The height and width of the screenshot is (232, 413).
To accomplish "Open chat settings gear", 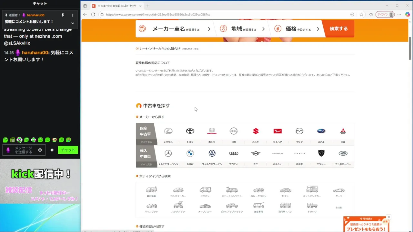I will 52,150.
